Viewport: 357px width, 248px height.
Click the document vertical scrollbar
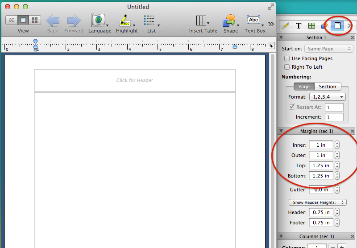(272, 151)
